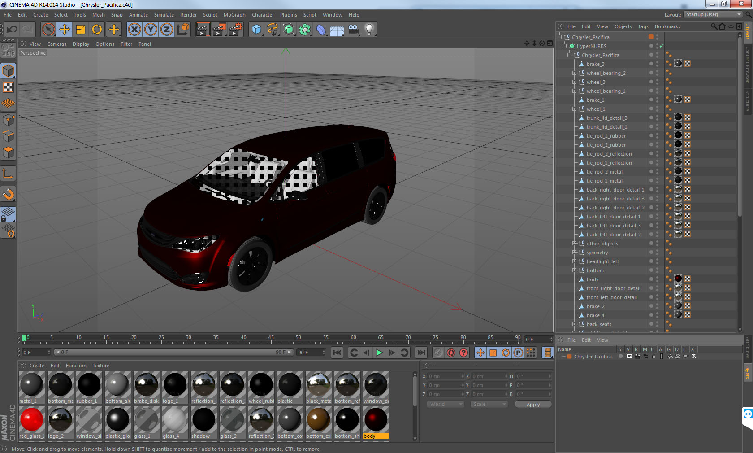
Task: Toggle Z axis lock
Action: coord(167,30)
